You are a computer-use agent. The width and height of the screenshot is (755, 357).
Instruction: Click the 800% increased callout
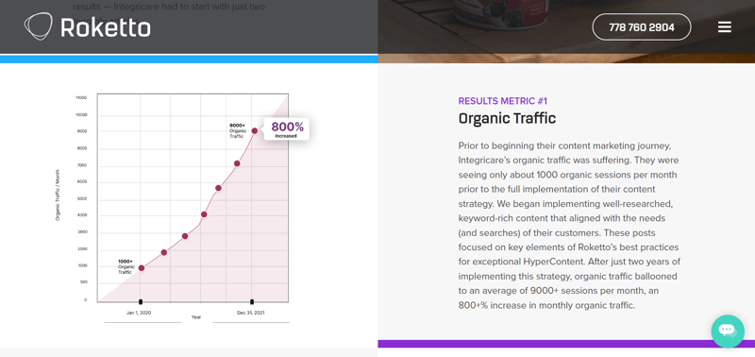pos(288,129)
